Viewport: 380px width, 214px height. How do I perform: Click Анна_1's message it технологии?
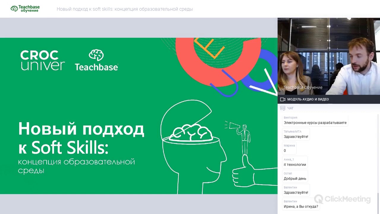pos(295,162)
